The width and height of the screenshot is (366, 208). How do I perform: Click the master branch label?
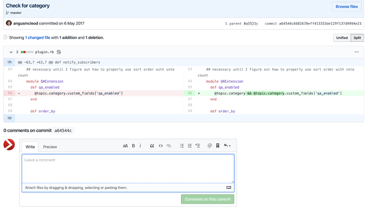[16, 13]
